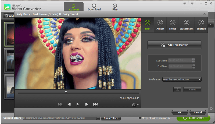The image size is (215, 124).
Task: Open the Trim tab with scissors icon
Action: [147, 25]
